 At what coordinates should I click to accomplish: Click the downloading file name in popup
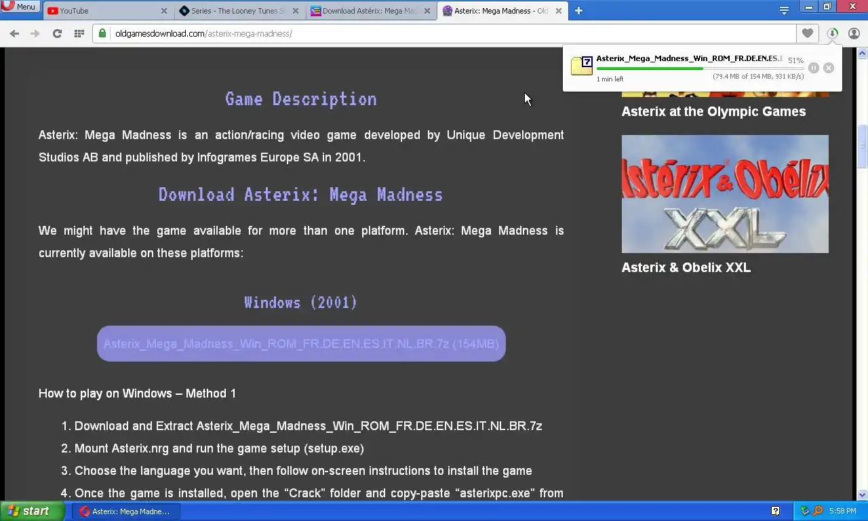(x=689, y=58)
